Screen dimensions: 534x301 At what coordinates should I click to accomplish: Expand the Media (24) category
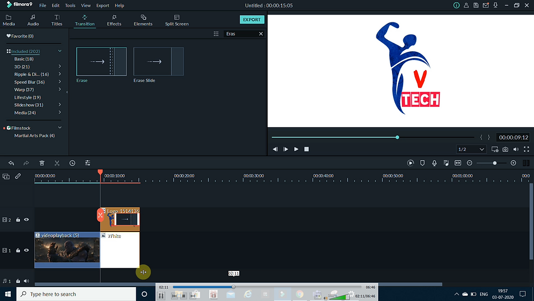(60, 112)
